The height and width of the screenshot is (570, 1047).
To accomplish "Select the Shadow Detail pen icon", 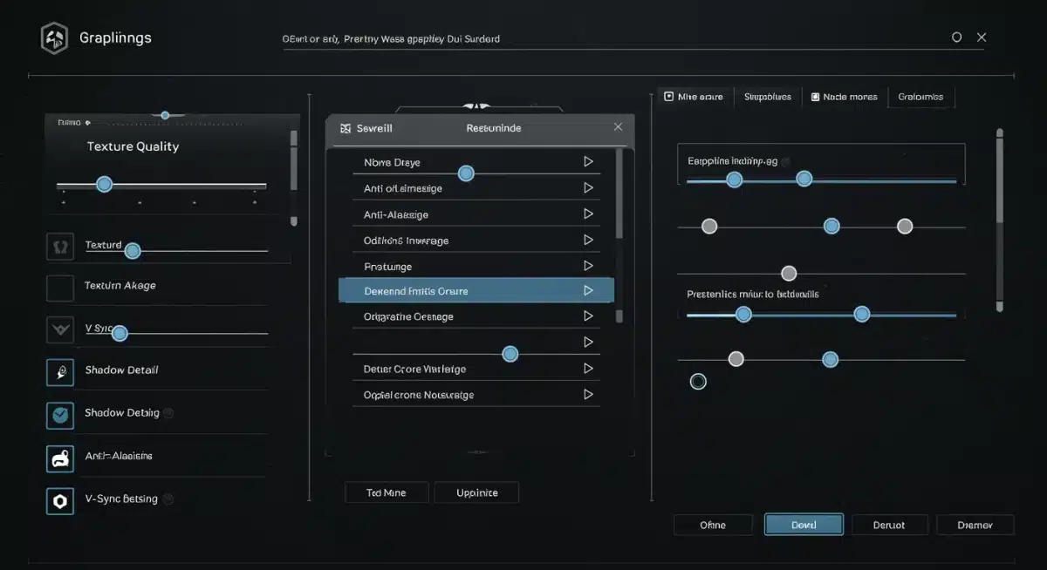I will [x=60, y=371].
